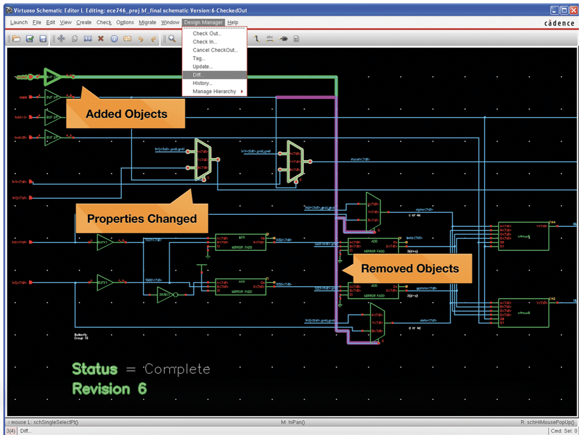This screenshot has width=580, height=435.
Task: Select Check Out... menu entry
Action: (x=207, y=34)
